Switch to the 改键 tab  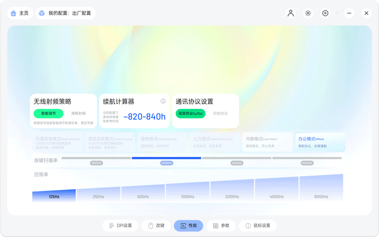pos(156,226)
